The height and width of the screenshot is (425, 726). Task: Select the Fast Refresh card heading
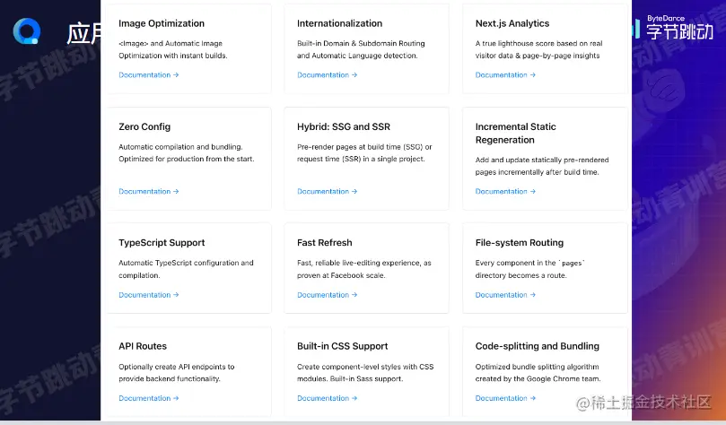324,243
